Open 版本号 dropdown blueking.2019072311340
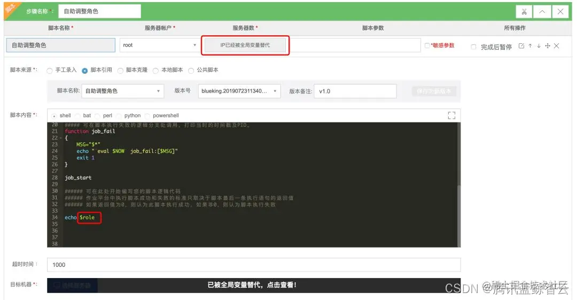 coord(239,91)
